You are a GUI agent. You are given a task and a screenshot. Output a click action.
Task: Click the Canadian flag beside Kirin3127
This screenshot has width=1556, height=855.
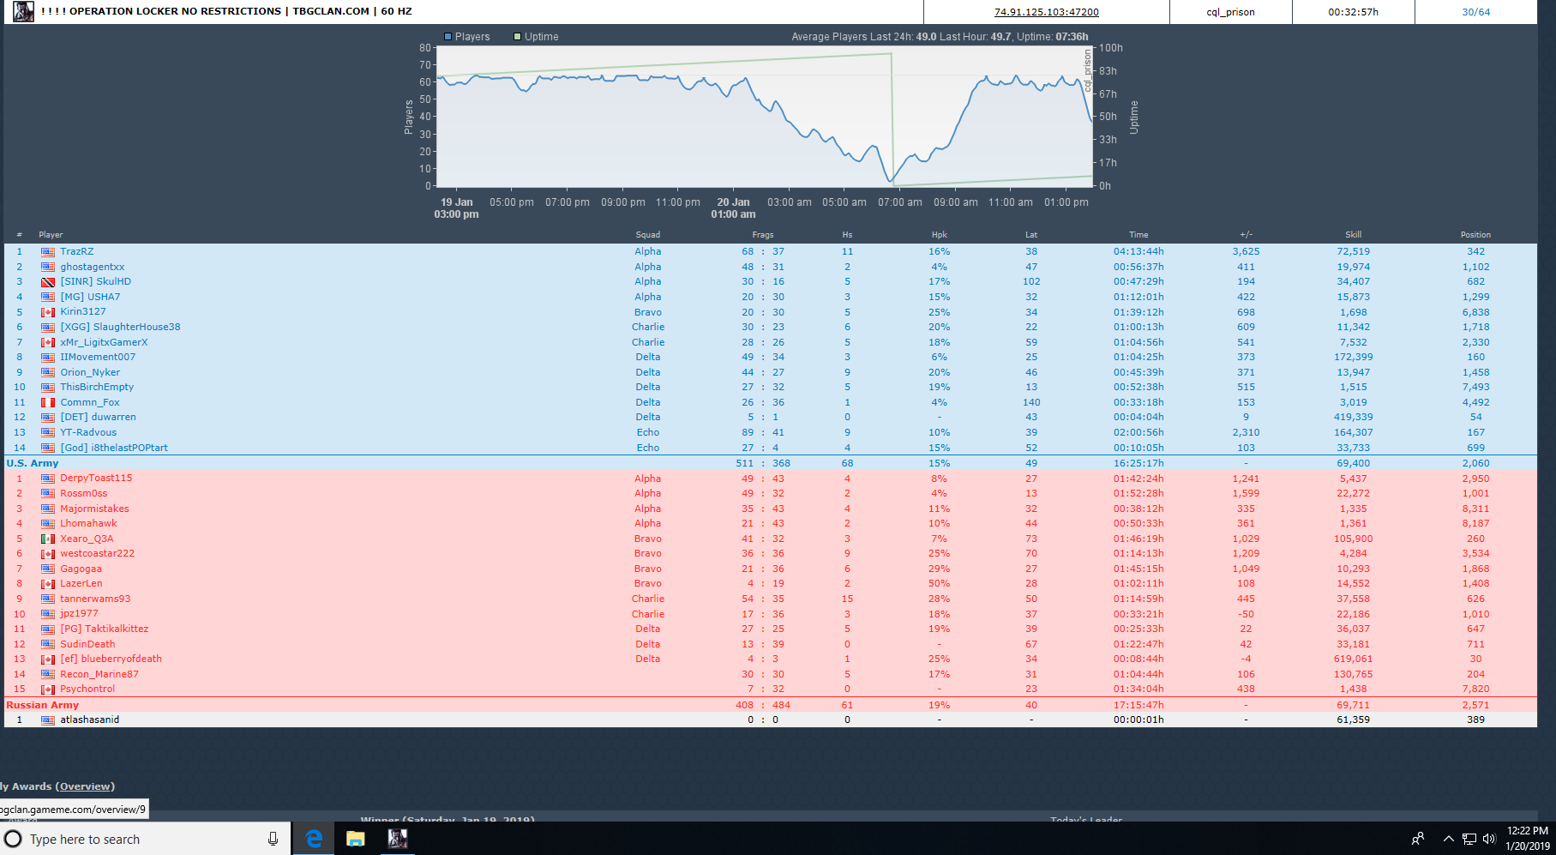48,312
